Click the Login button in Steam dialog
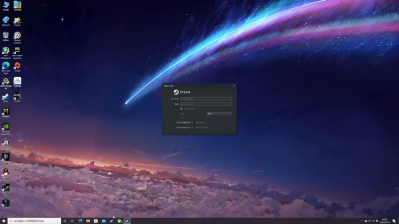The image size is (399, 224). pyautogui.click(x=193, y=114)
